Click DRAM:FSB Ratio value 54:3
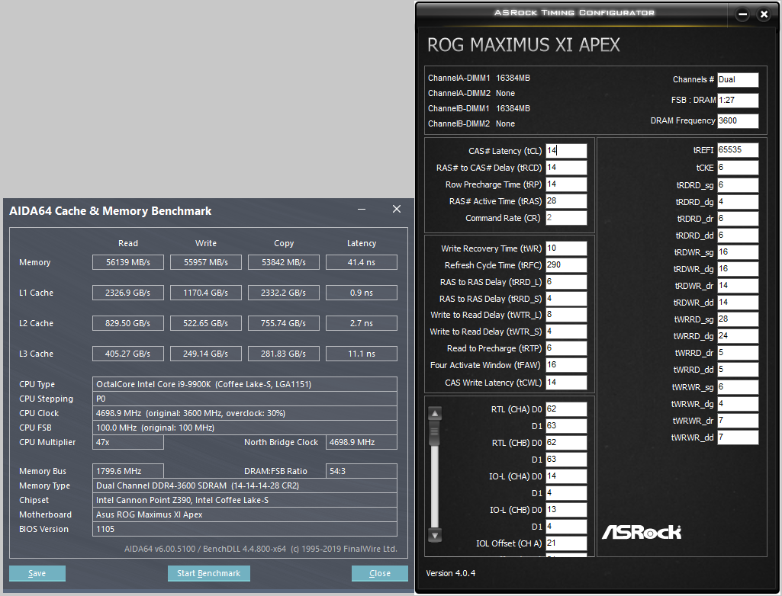 coord(362,471)
